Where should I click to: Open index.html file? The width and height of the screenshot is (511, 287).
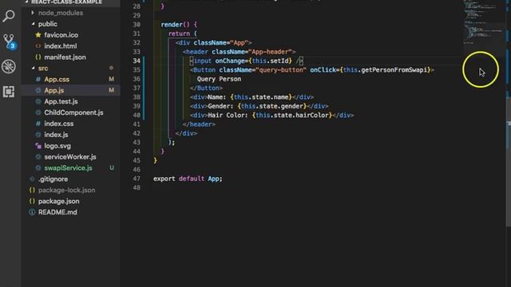61,46
